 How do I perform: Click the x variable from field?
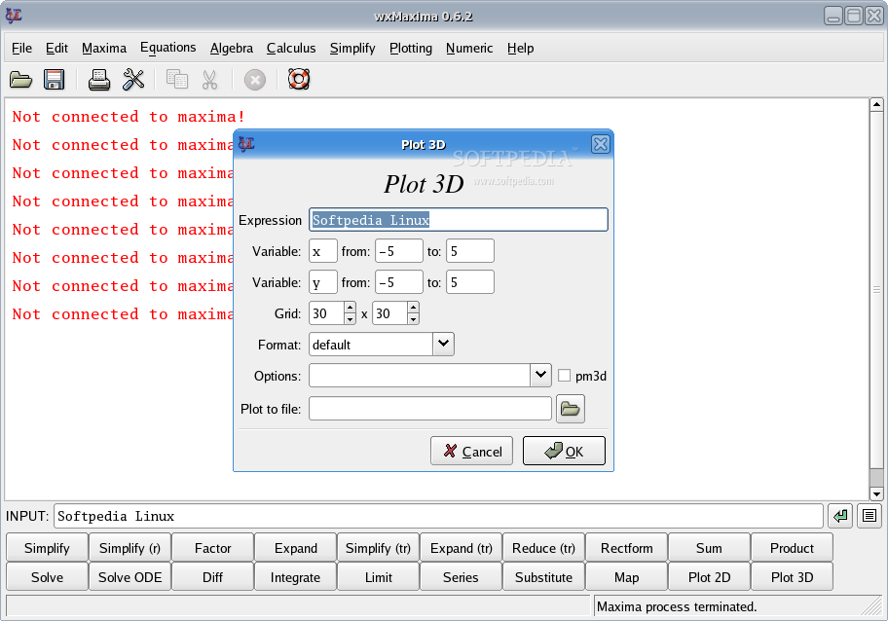[398, 251]
